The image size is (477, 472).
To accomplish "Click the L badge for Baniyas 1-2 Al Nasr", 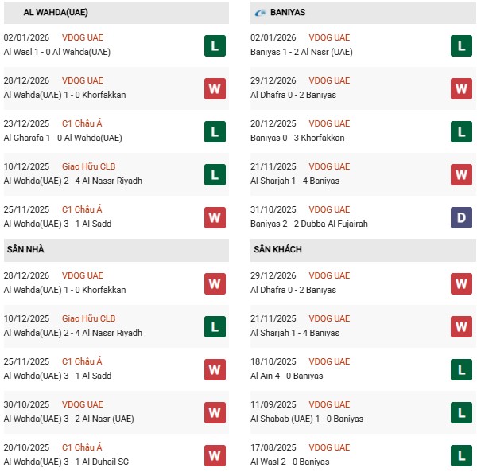I will (462, 45).
